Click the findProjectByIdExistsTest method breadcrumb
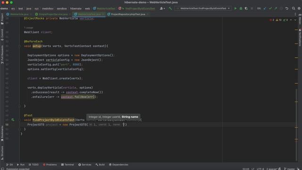This screenshot has height=170, width=302. click(x=137, y=8)
